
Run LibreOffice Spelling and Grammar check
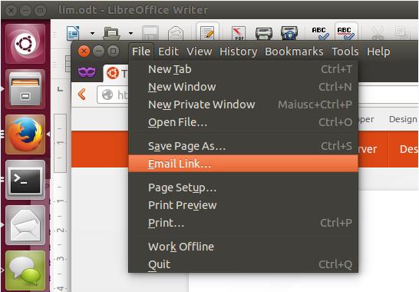pos(320,33)
